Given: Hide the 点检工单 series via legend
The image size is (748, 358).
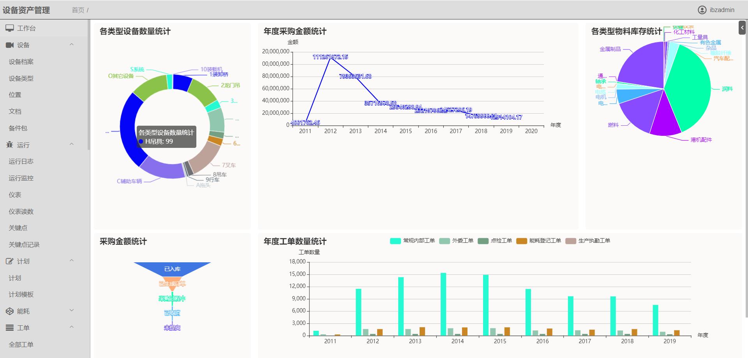Looking at the screenshot, I should [x=503, y=241].
